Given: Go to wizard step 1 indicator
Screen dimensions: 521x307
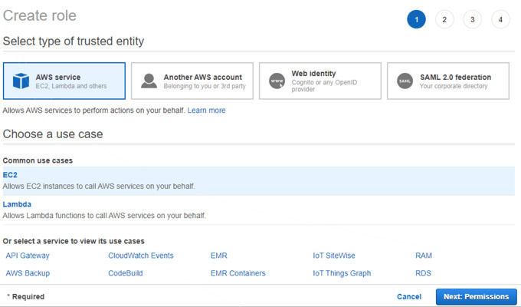Looking at the screenshot, I should pos(416,19).
